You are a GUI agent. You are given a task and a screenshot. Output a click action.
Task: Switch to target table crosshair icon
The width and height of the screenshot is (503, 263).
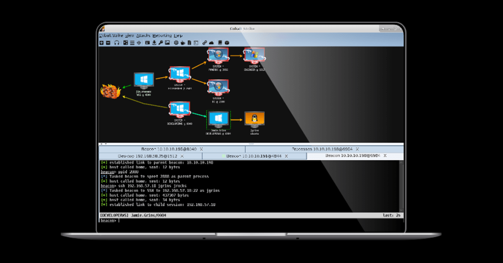pos(139,43)
